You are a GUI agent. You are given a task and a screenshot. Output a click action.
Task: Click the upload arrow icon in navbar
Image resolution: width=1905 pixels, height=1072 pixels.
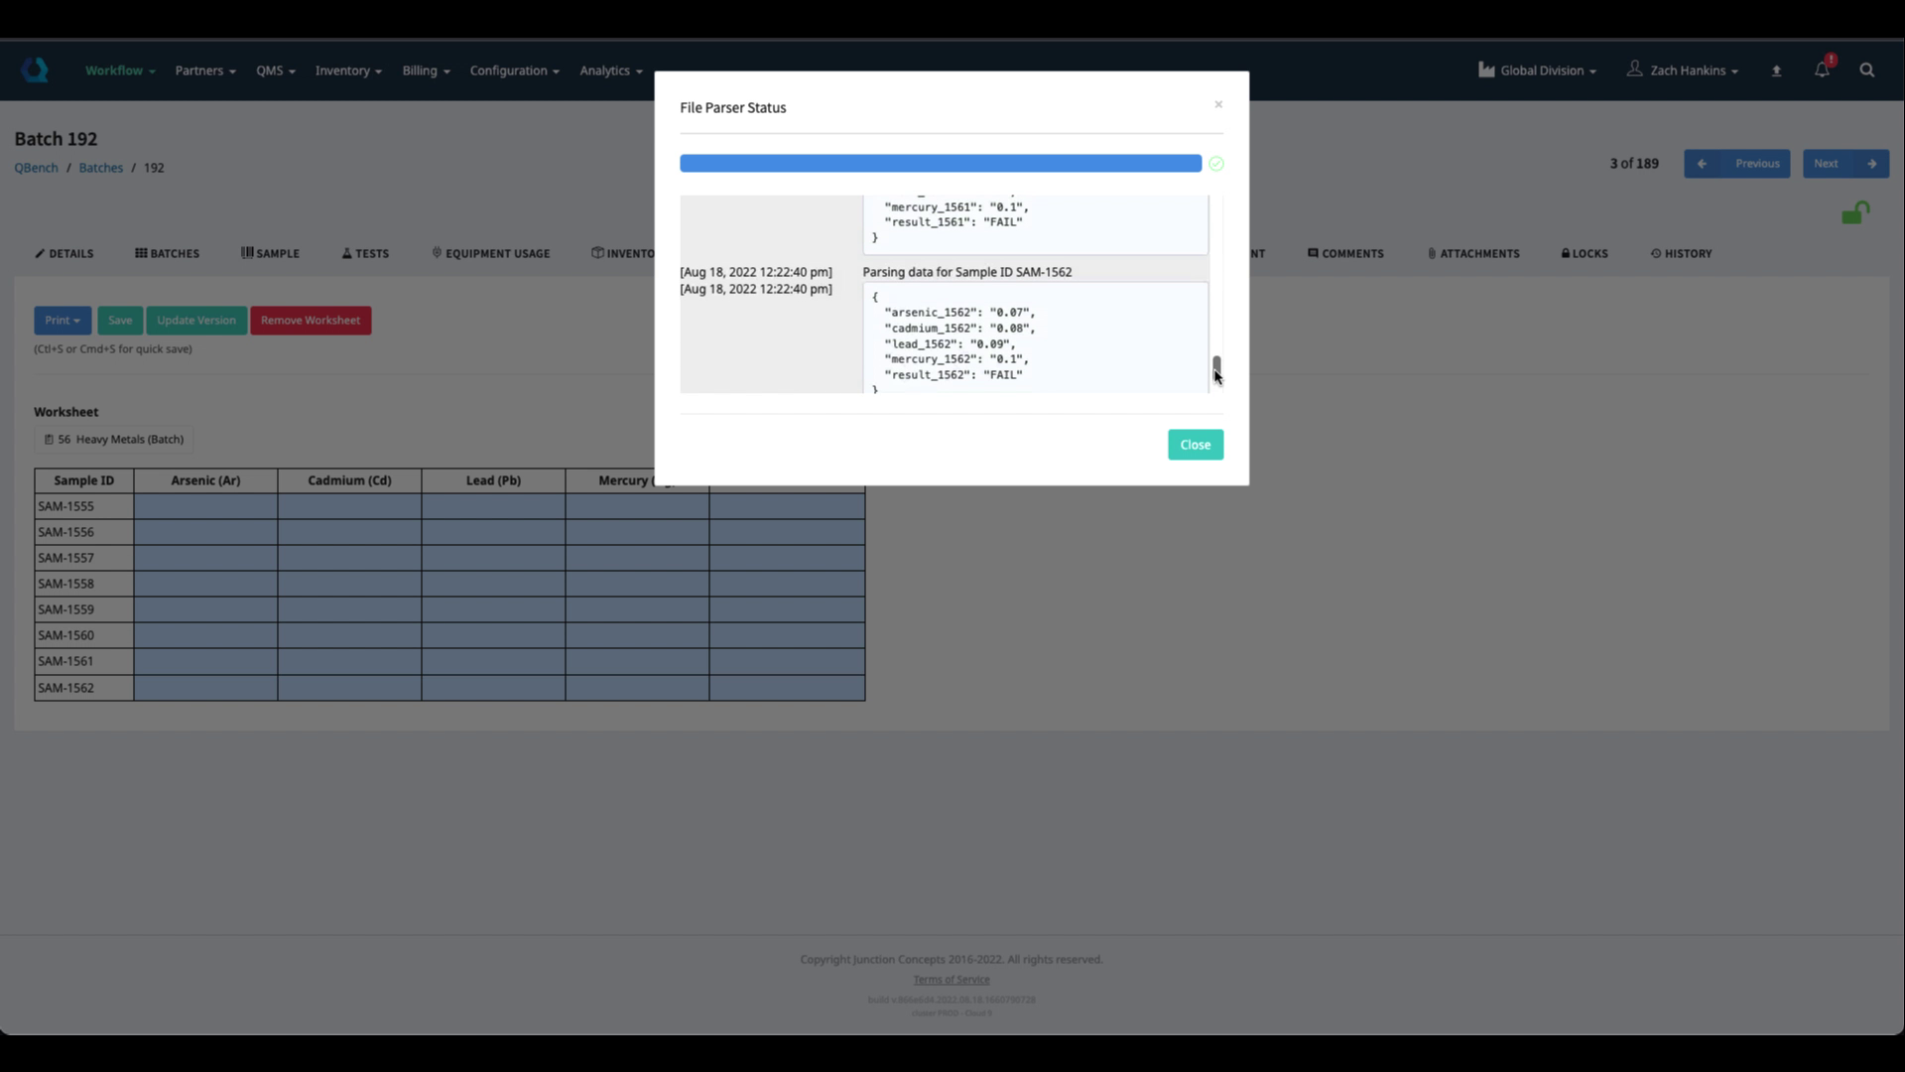pos(1776,70)
